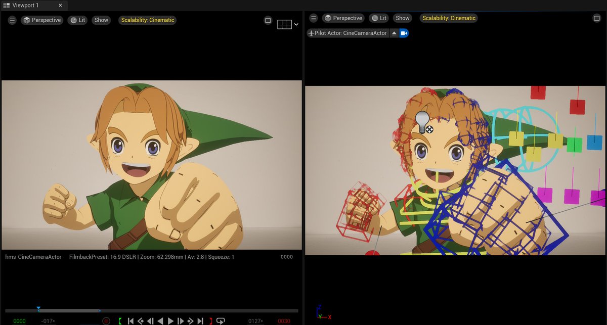607x325 pixels.
Task: Click Scalability: Cinematic warning in right viewport
Action: pyautogui.click(x=449, y=18)
